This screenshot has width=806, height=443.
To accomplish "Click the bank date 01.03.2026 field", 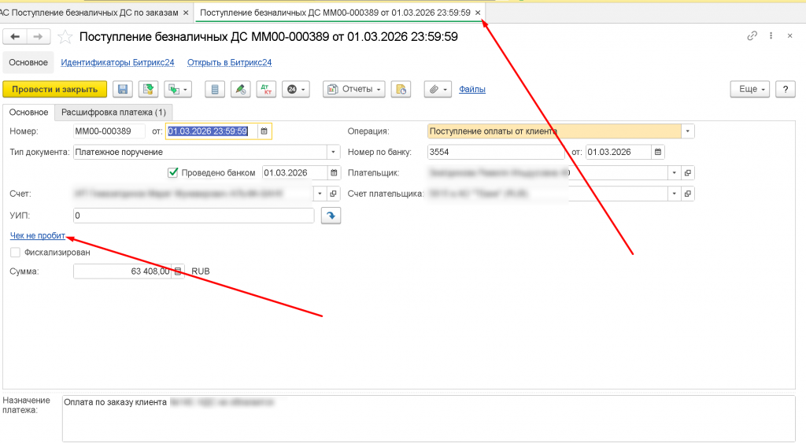I will click(619, 152).
